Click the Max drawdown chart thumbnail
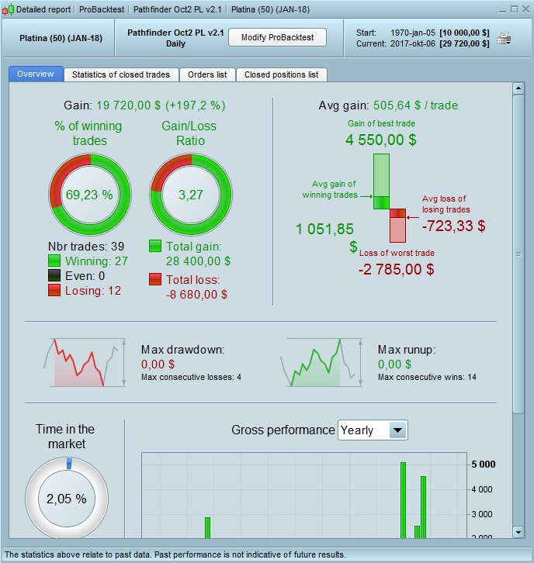 tap(85, 362)
